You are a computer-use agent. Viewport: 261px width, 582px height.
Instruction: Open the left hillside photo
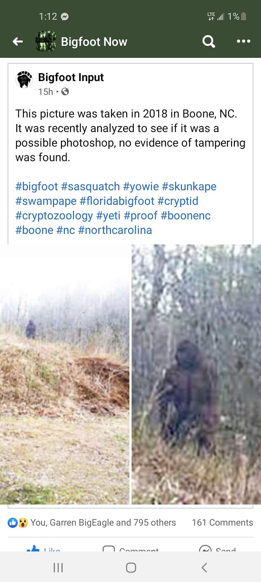click(x=64, y=374)
